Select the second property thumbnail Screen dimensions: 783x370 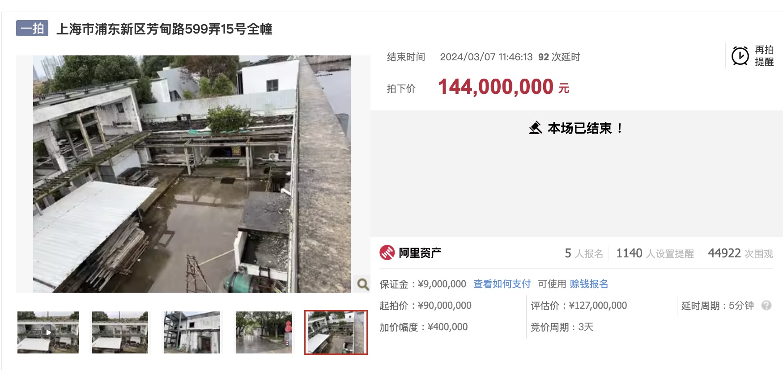tap(120, 332)
